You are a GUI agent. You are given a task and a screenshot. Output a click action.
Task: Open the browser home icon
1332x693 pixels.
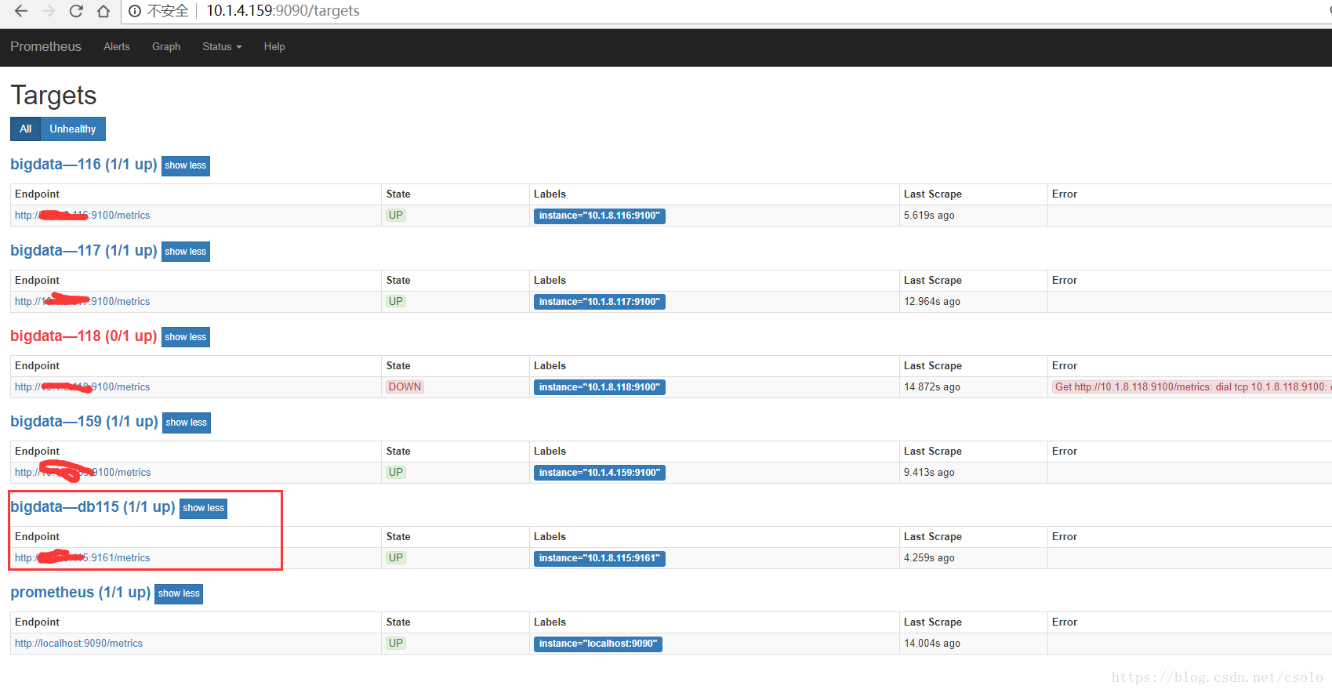point(103,11)
